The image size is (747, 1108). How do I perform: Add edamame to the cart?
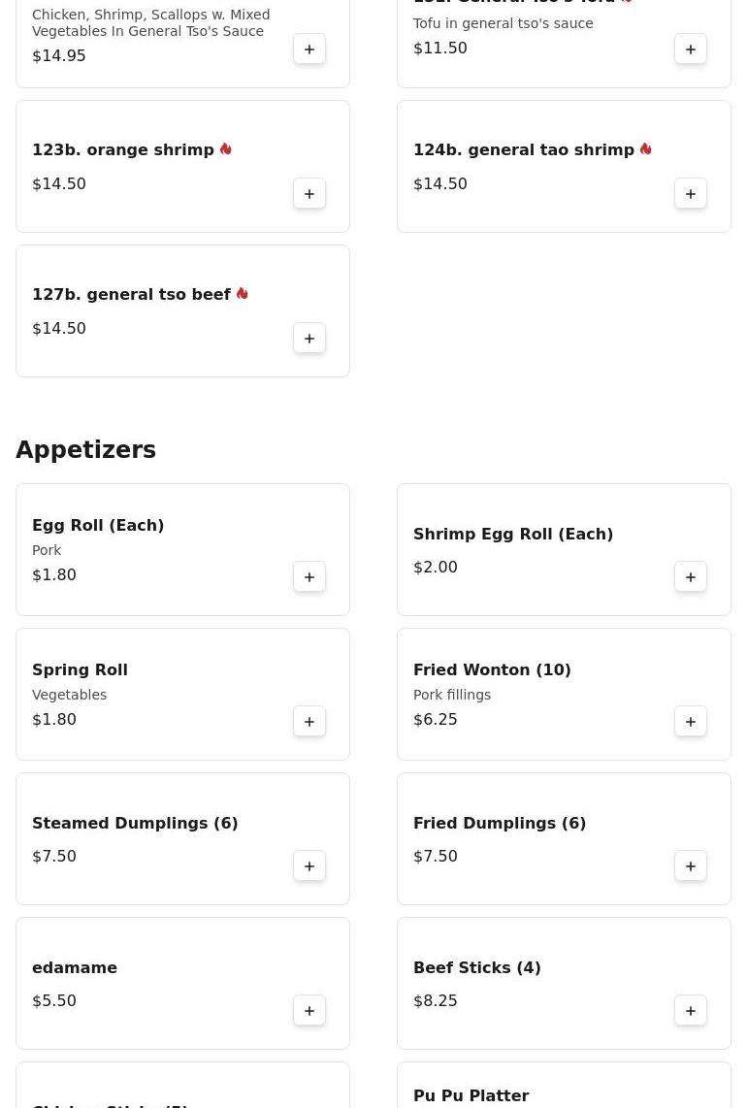309,1011
